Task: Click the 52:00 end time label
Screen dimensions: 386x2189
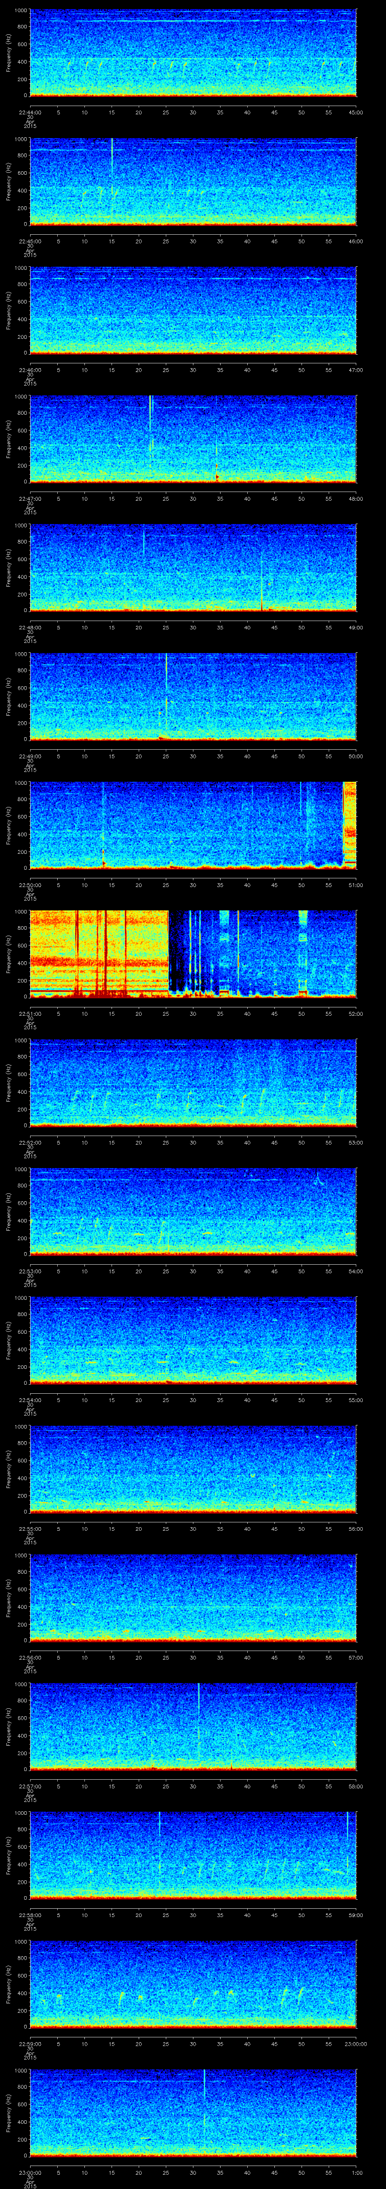Action: [356, 1014]
